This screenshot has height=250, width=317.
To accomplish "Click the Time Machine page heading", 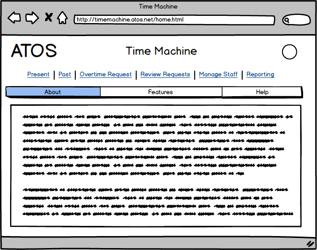I will point(161,51).
